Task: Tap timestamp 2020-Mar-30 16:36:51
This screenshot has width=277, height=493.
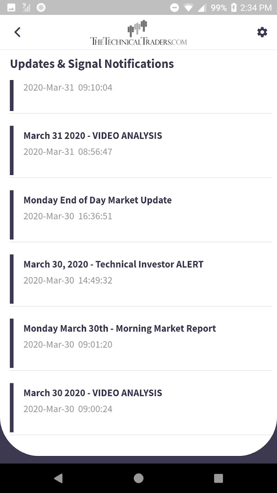Action: pyautogui.click(x=68, y=216)
